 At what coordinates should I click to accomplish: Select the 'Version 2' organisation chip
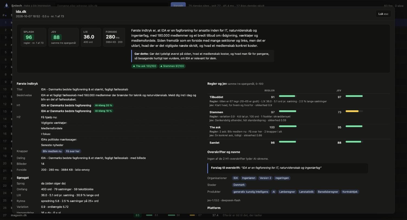click(265, 178)
